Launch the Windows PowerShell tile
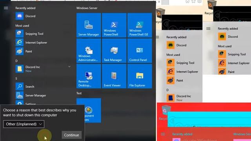251x141 pixels. click(x=114, y=25)
